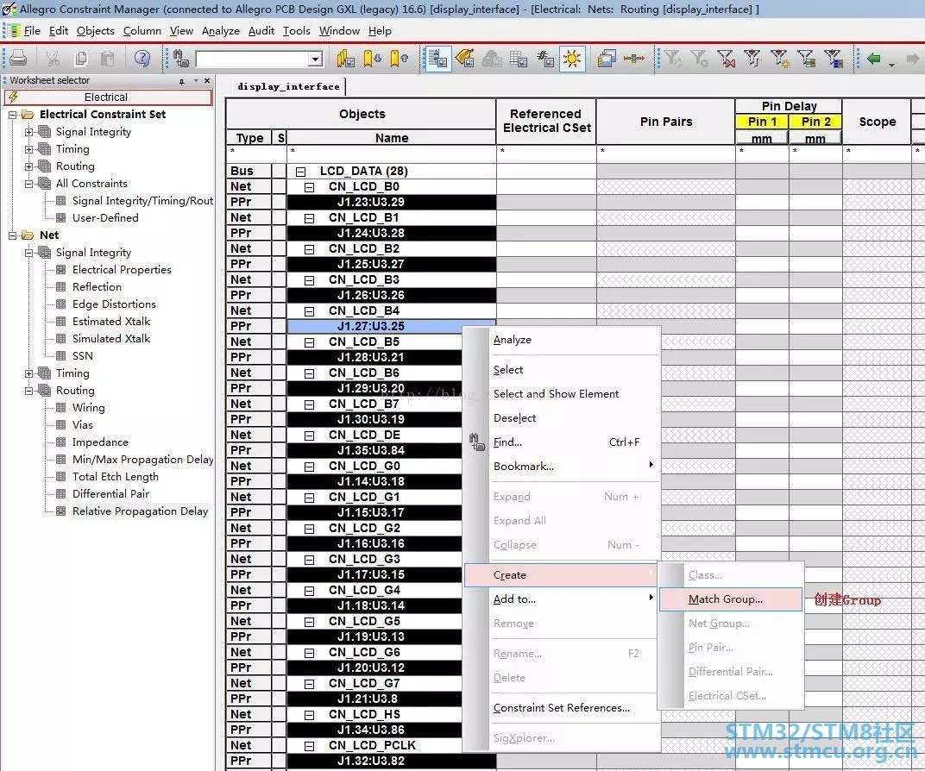Click the first gray filter funnel icon
925x771 pixels.
pyautogui.click(x=672, y=59)
